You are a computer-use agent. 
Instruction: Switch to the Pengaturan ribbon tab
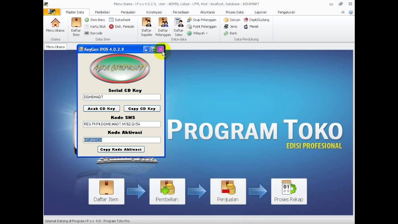tap(286, 12)
